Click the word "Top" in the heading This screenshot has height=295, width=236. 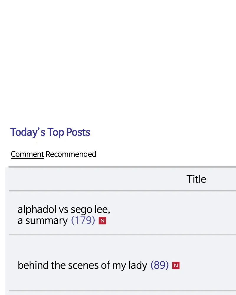tap(56, 132)
